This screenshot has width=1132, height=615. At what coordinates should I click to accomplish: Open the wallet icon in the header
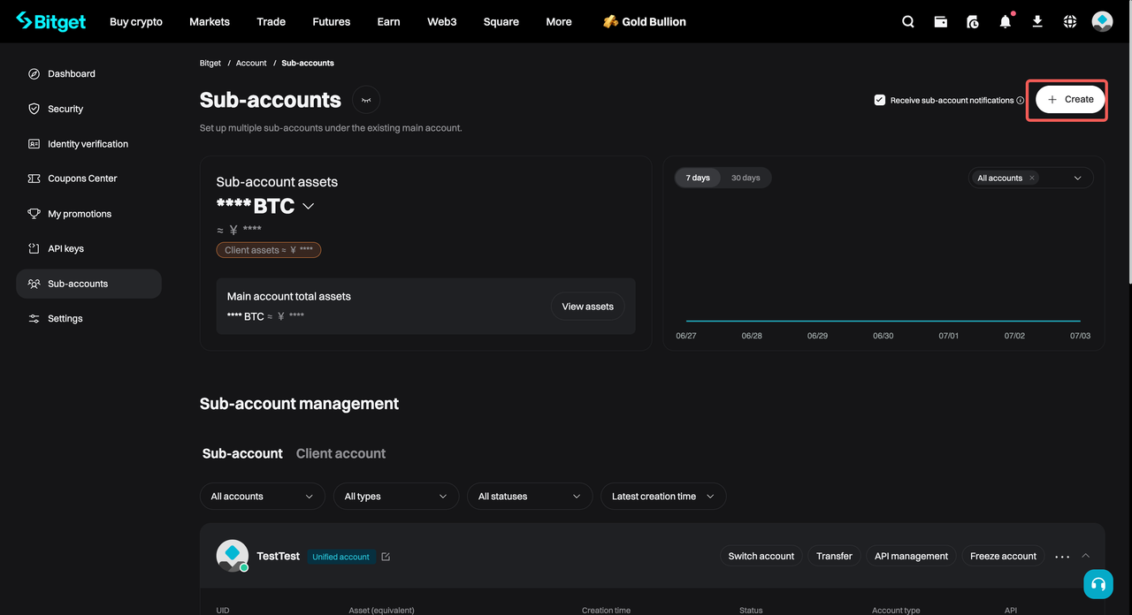941,21
